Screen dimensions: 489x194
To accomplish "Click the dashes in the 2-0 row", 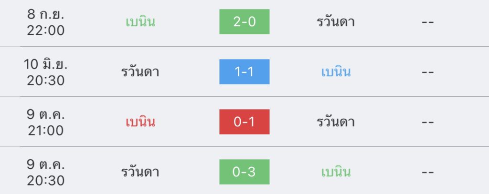I will (x=428, y=22).
